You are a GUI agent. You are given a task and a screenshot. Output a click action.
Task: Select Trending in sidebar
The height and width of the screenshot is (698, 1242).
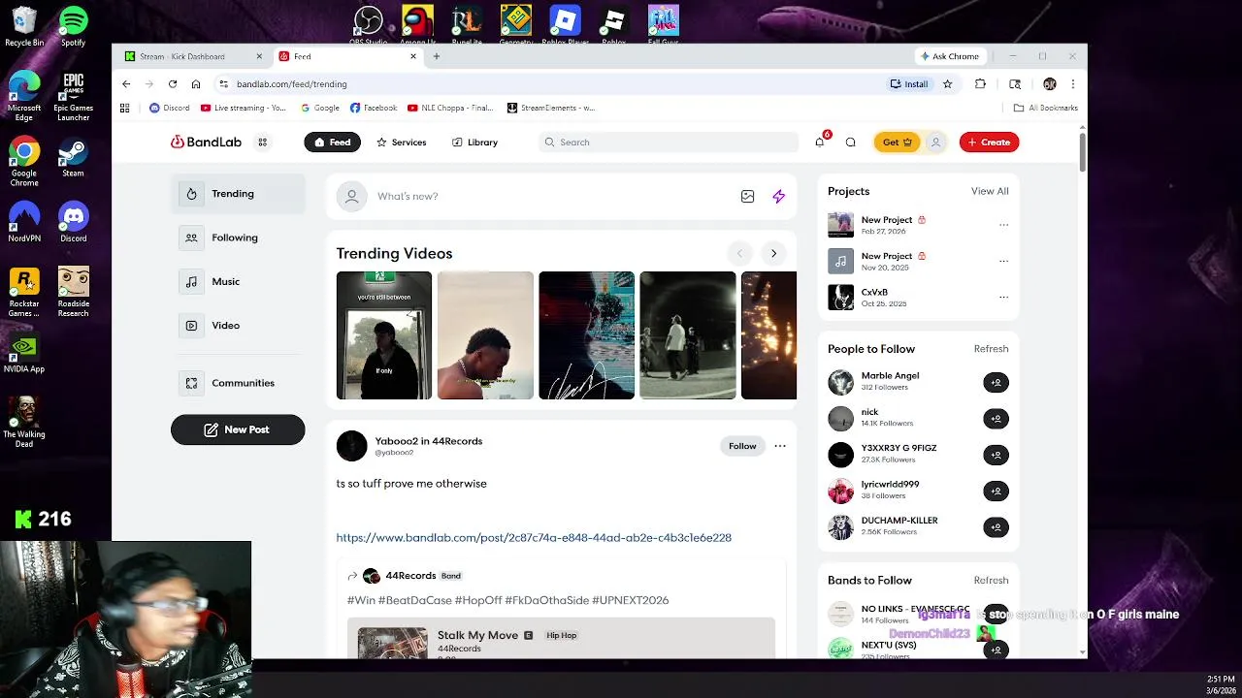(x=238, y=194)
